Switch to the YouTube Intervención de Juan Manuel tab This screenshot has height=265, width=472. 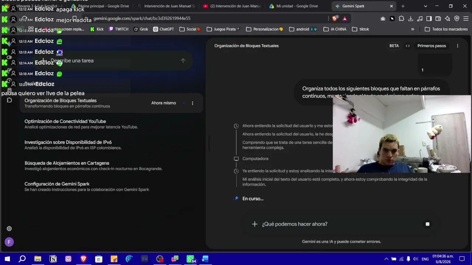[x=232, y=6]
